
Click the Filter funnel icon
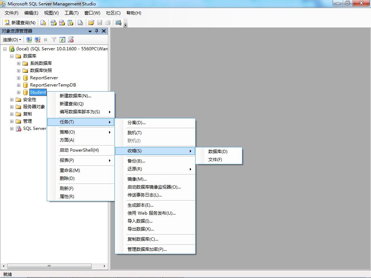pos(54,40)
